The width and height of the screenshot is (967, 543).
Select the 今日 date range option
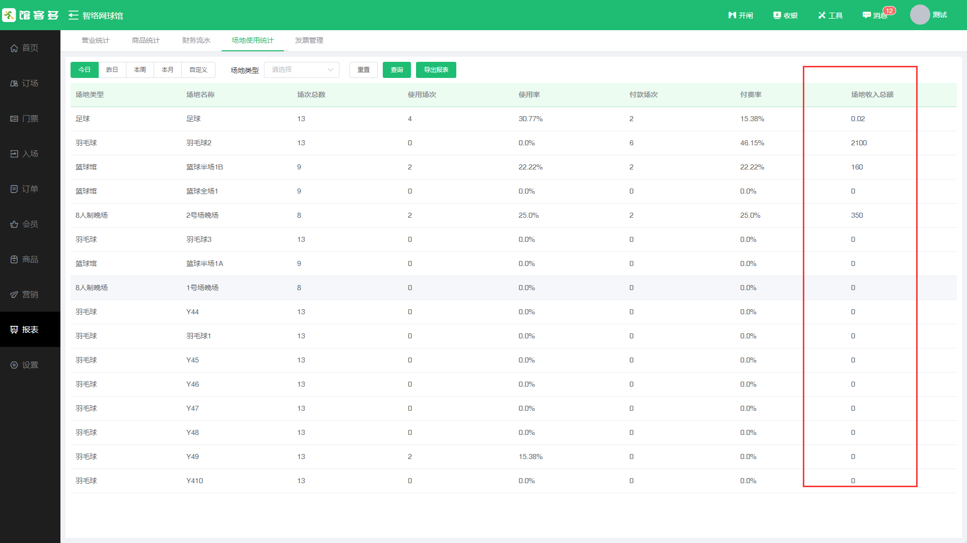(x=85, y=70)
